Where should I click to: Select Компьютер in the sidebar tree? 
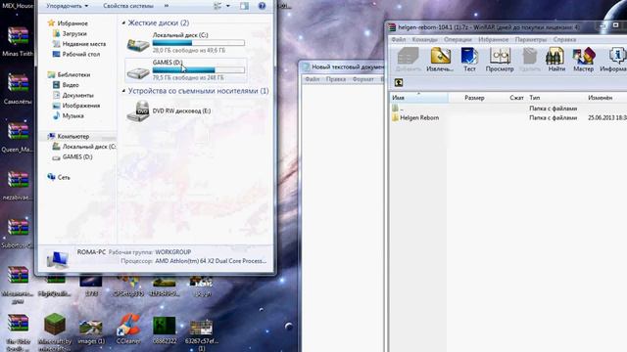72,137
